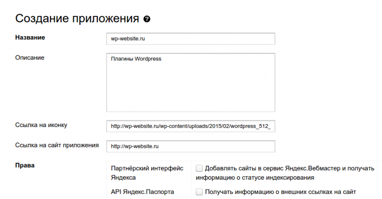Click empty area inside the Описание text box
The height and width of the screenshot is (199, 382).
point(191,89)
